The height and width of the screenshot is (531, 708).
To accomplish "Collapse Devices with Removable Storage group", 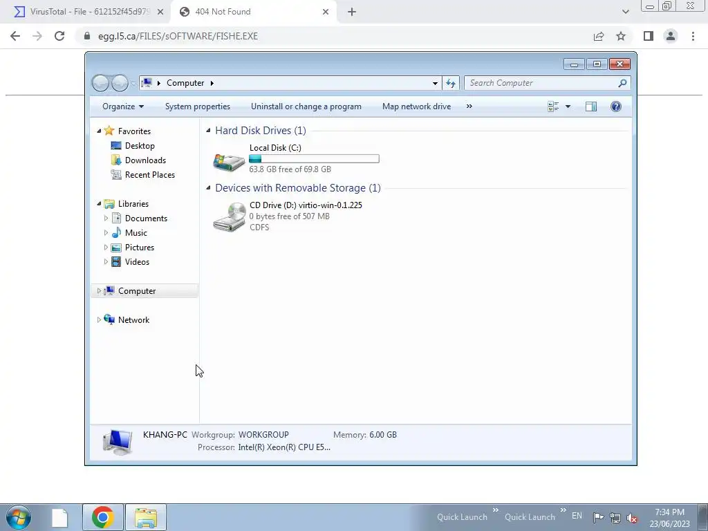I will (208, 188).
